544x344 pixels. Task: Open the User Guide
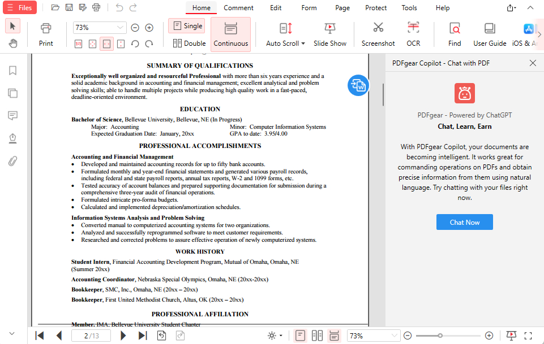coord(489,34)
